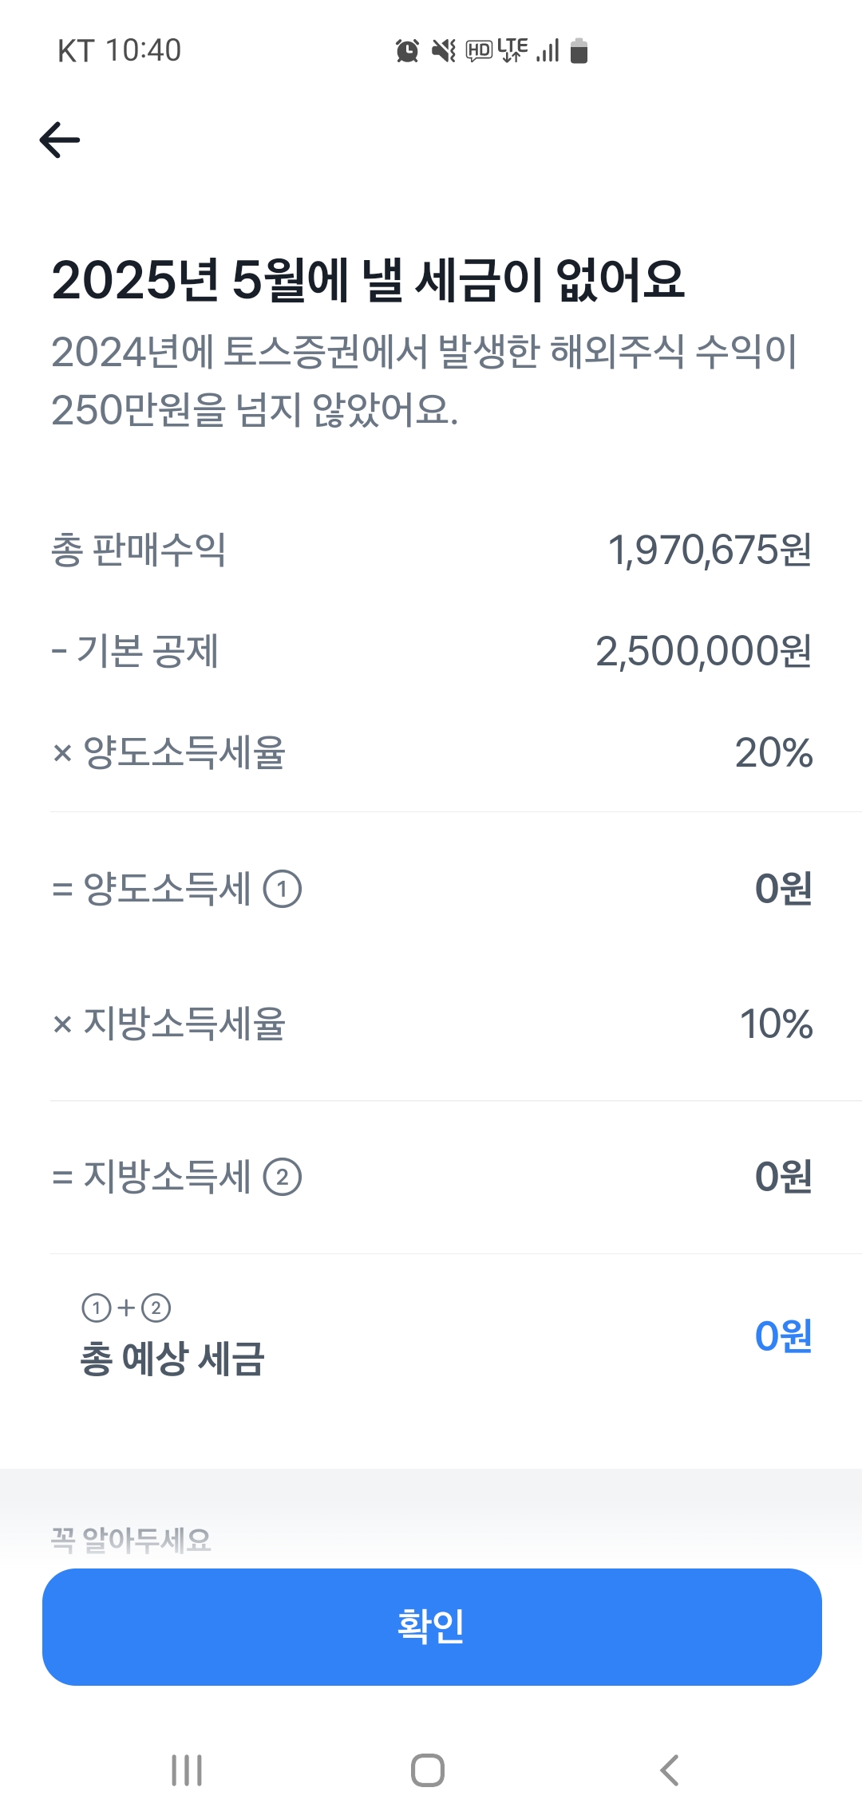Tap the back arrow at top left
This screenshot has height=1819, width=862.
tap(60, 140)
